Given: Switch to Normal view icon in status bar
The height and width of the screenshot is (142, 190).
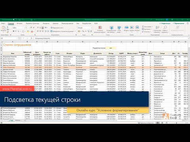Looking at the screenshot, I should pyautogui.click(x=158, y=123).
